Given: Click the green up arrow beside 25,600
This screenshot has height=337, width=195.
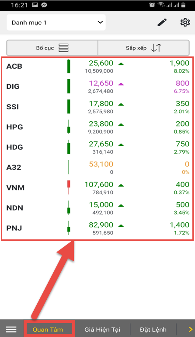Looking at the screenshot, I should (x=121, y=64).
